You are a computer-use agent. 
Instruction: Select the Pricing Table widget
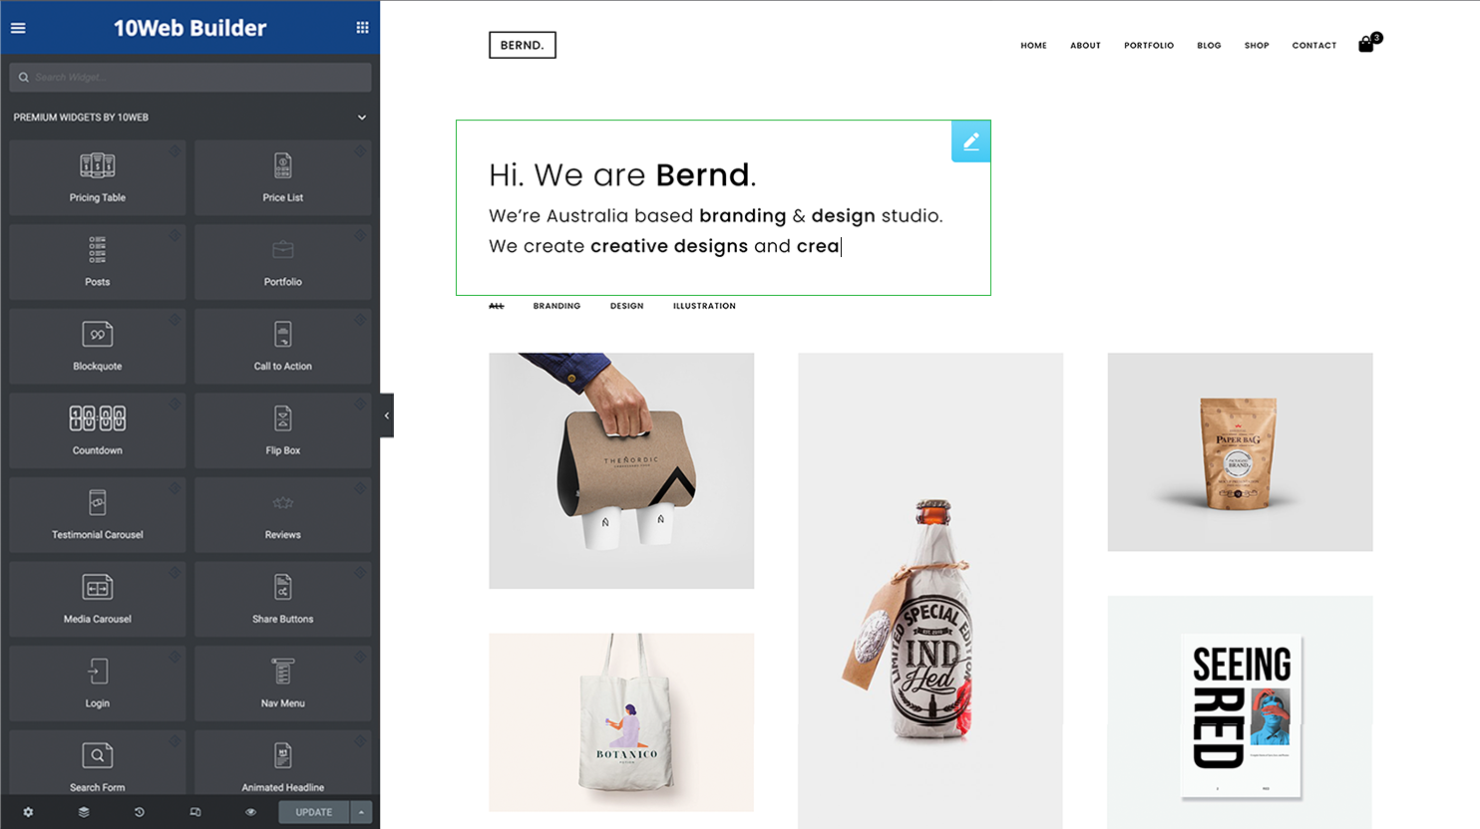(x=98, y=178)
